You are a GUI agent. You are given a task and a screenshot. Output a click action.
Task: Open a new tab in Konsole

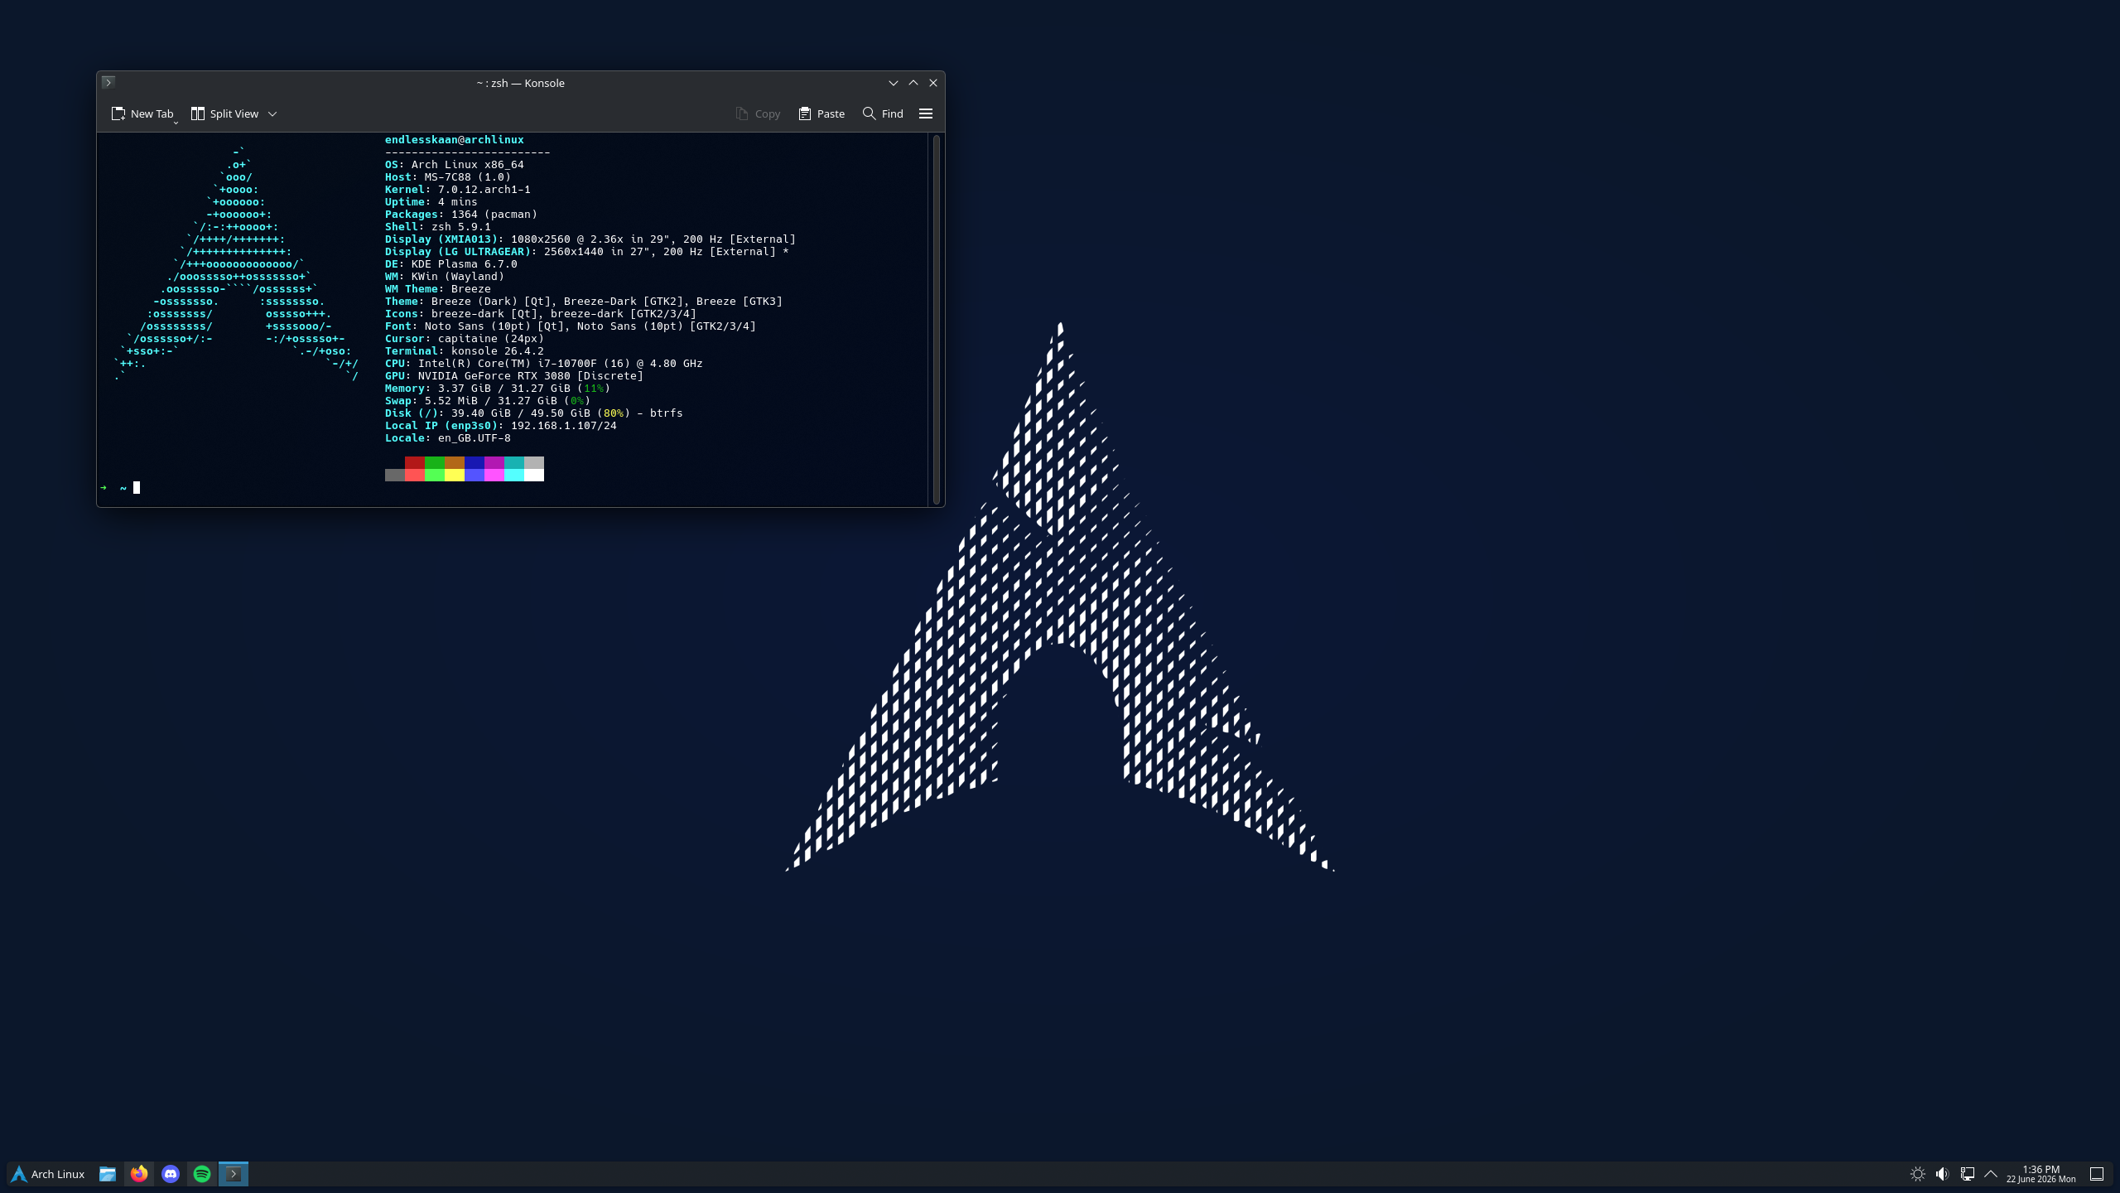(x=142, y=114)
